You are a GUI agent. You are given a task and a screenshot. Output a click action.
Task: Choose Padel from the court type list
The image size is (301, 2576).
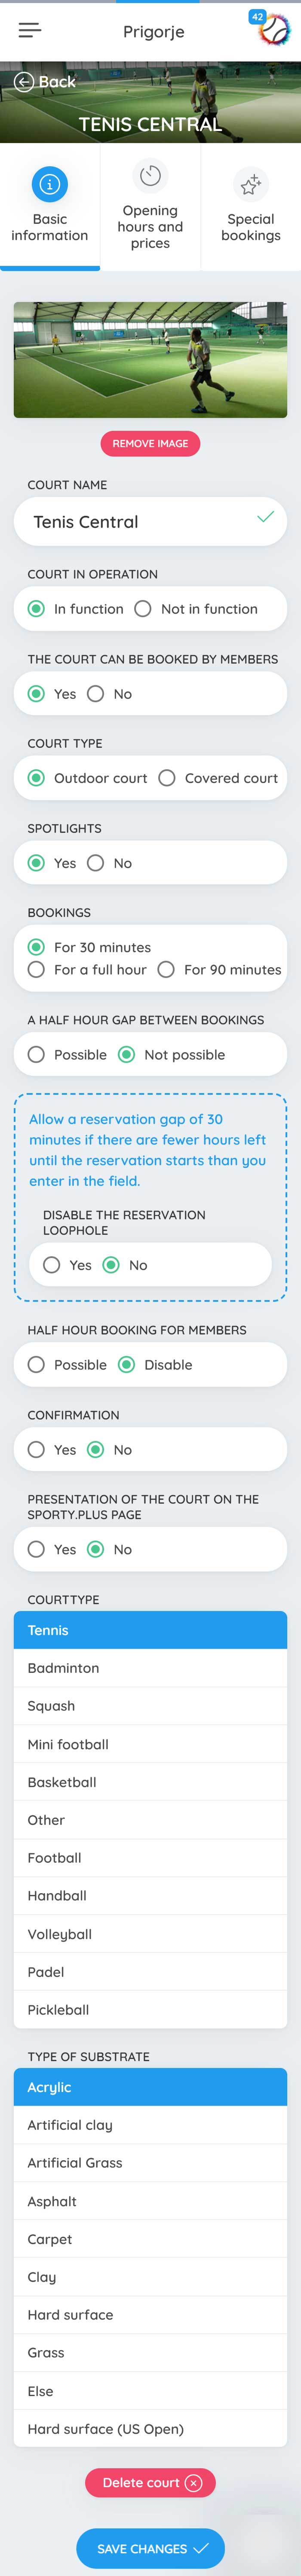click(x=150, y=1972)
